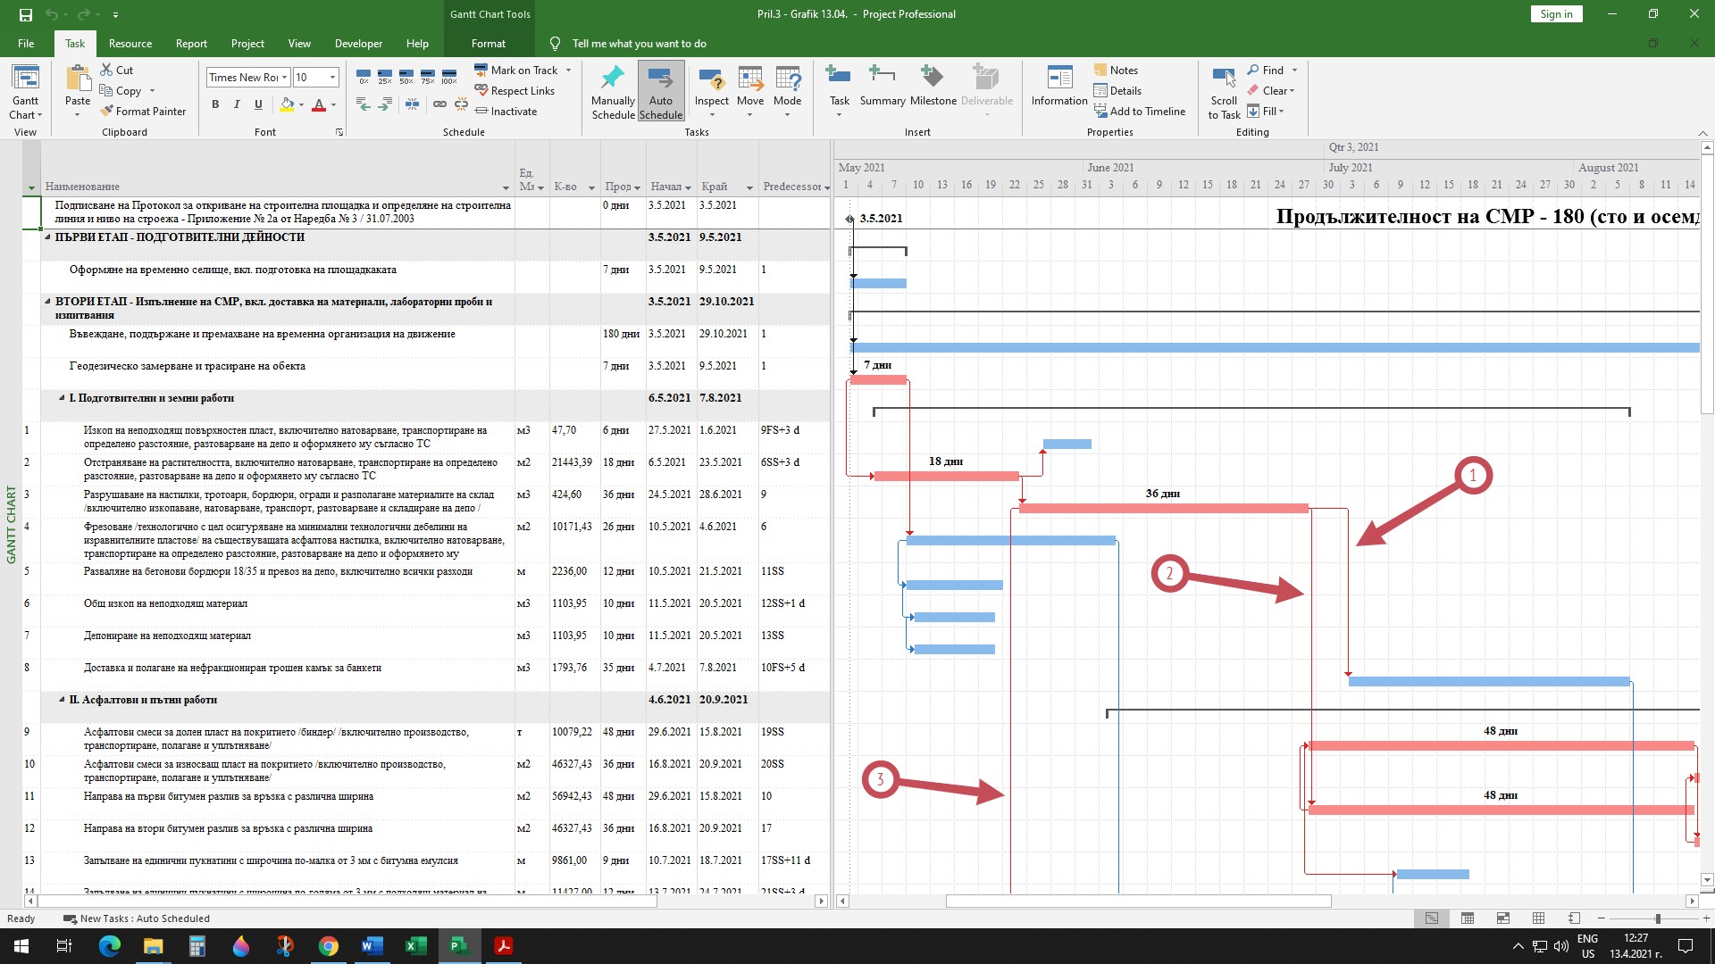
Task: Collapse ПЪРВИ ЕТАП summary task
Action: (x=48, y=237)
